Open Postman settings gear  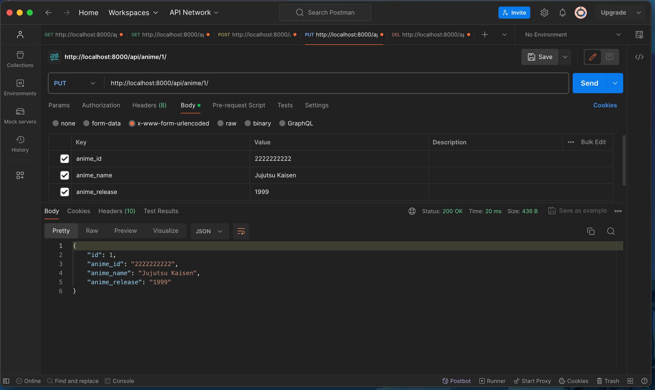pyautogui.click(x=544, y=12)
